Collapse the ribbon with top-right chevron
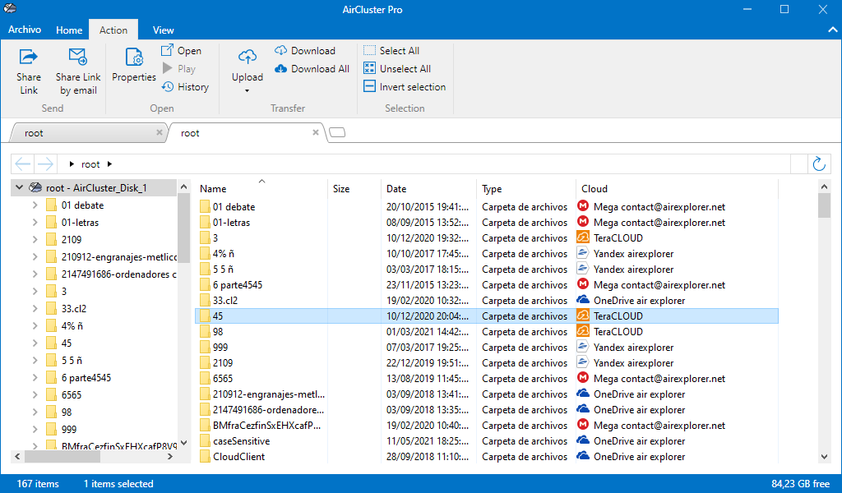Image resolution: width=842 pixels, height=493 pixels. coord(832,30)
